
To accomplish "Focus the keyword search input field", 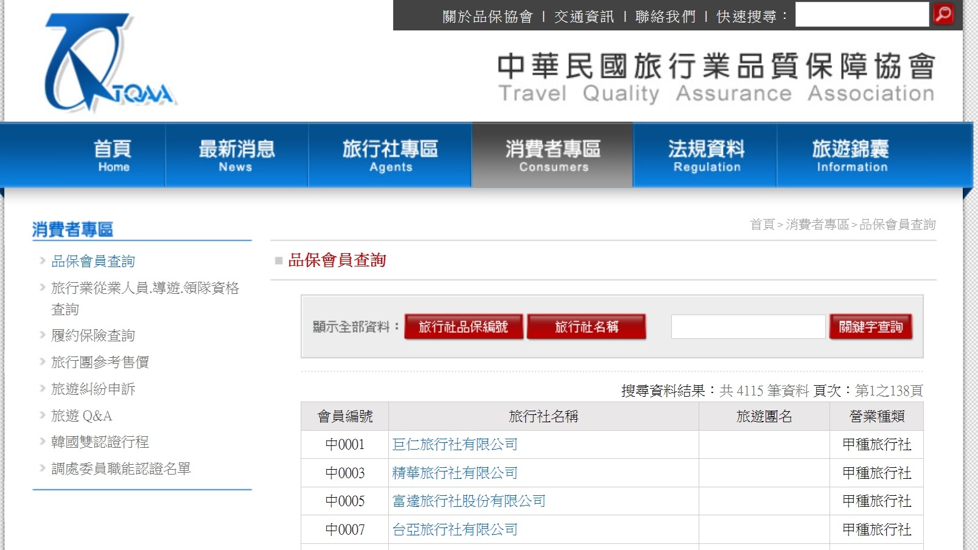I will [x=748, y=327].
